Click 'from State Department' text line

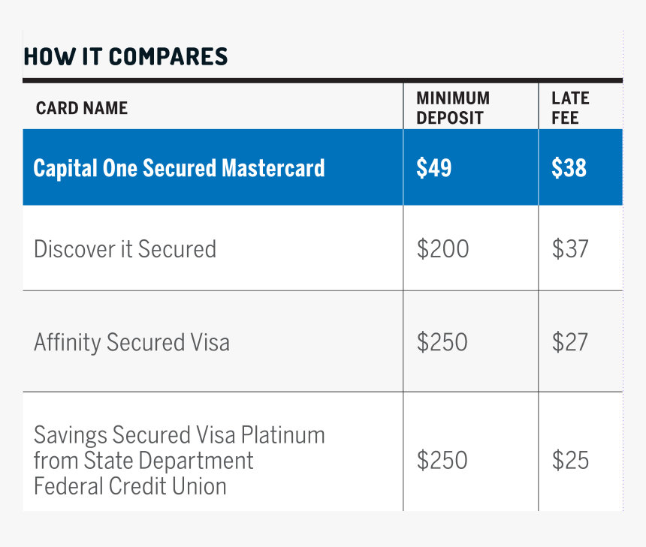143,461
